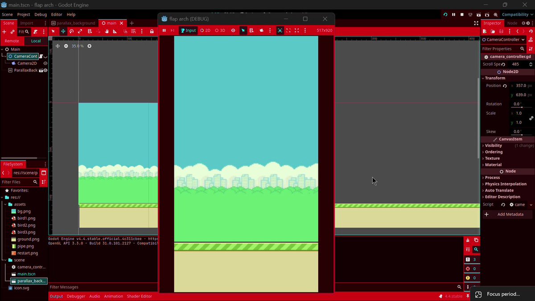The image size is (535, 301).
Task: Switch to Inspector tab
Action: pyautogui.click(x=492, y=23)
